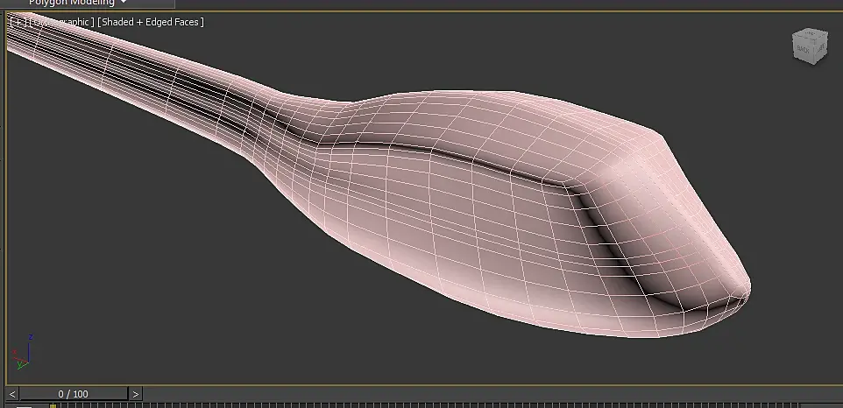Open the Polygon Modeling dropdown arrow
This screenshot has width=843, height=408.
124,2
